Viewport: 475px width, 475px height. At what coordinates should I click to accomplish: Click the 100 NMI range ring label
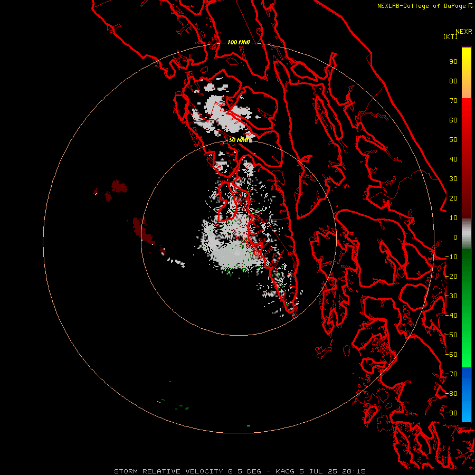[239, 42]
